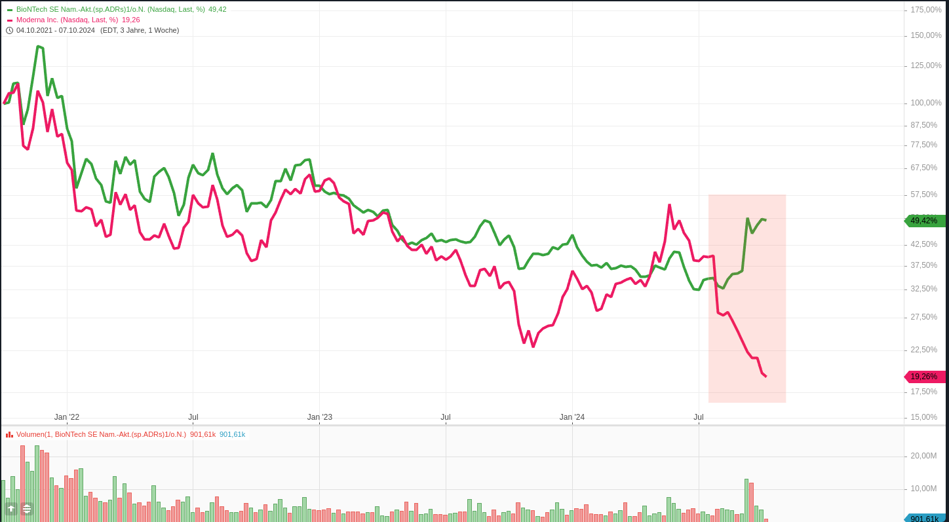The height and width of the screenshot is (522, 949).
Task: Click the Jan '23 time axis label
Action: tap(320, 417)
